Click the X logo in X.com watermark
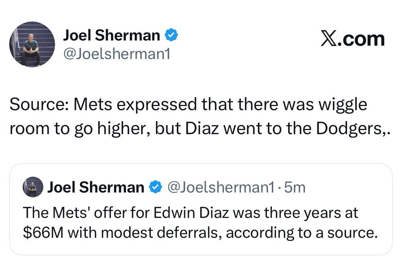This screenshot has width=402, height=269. tap(328, 39)
